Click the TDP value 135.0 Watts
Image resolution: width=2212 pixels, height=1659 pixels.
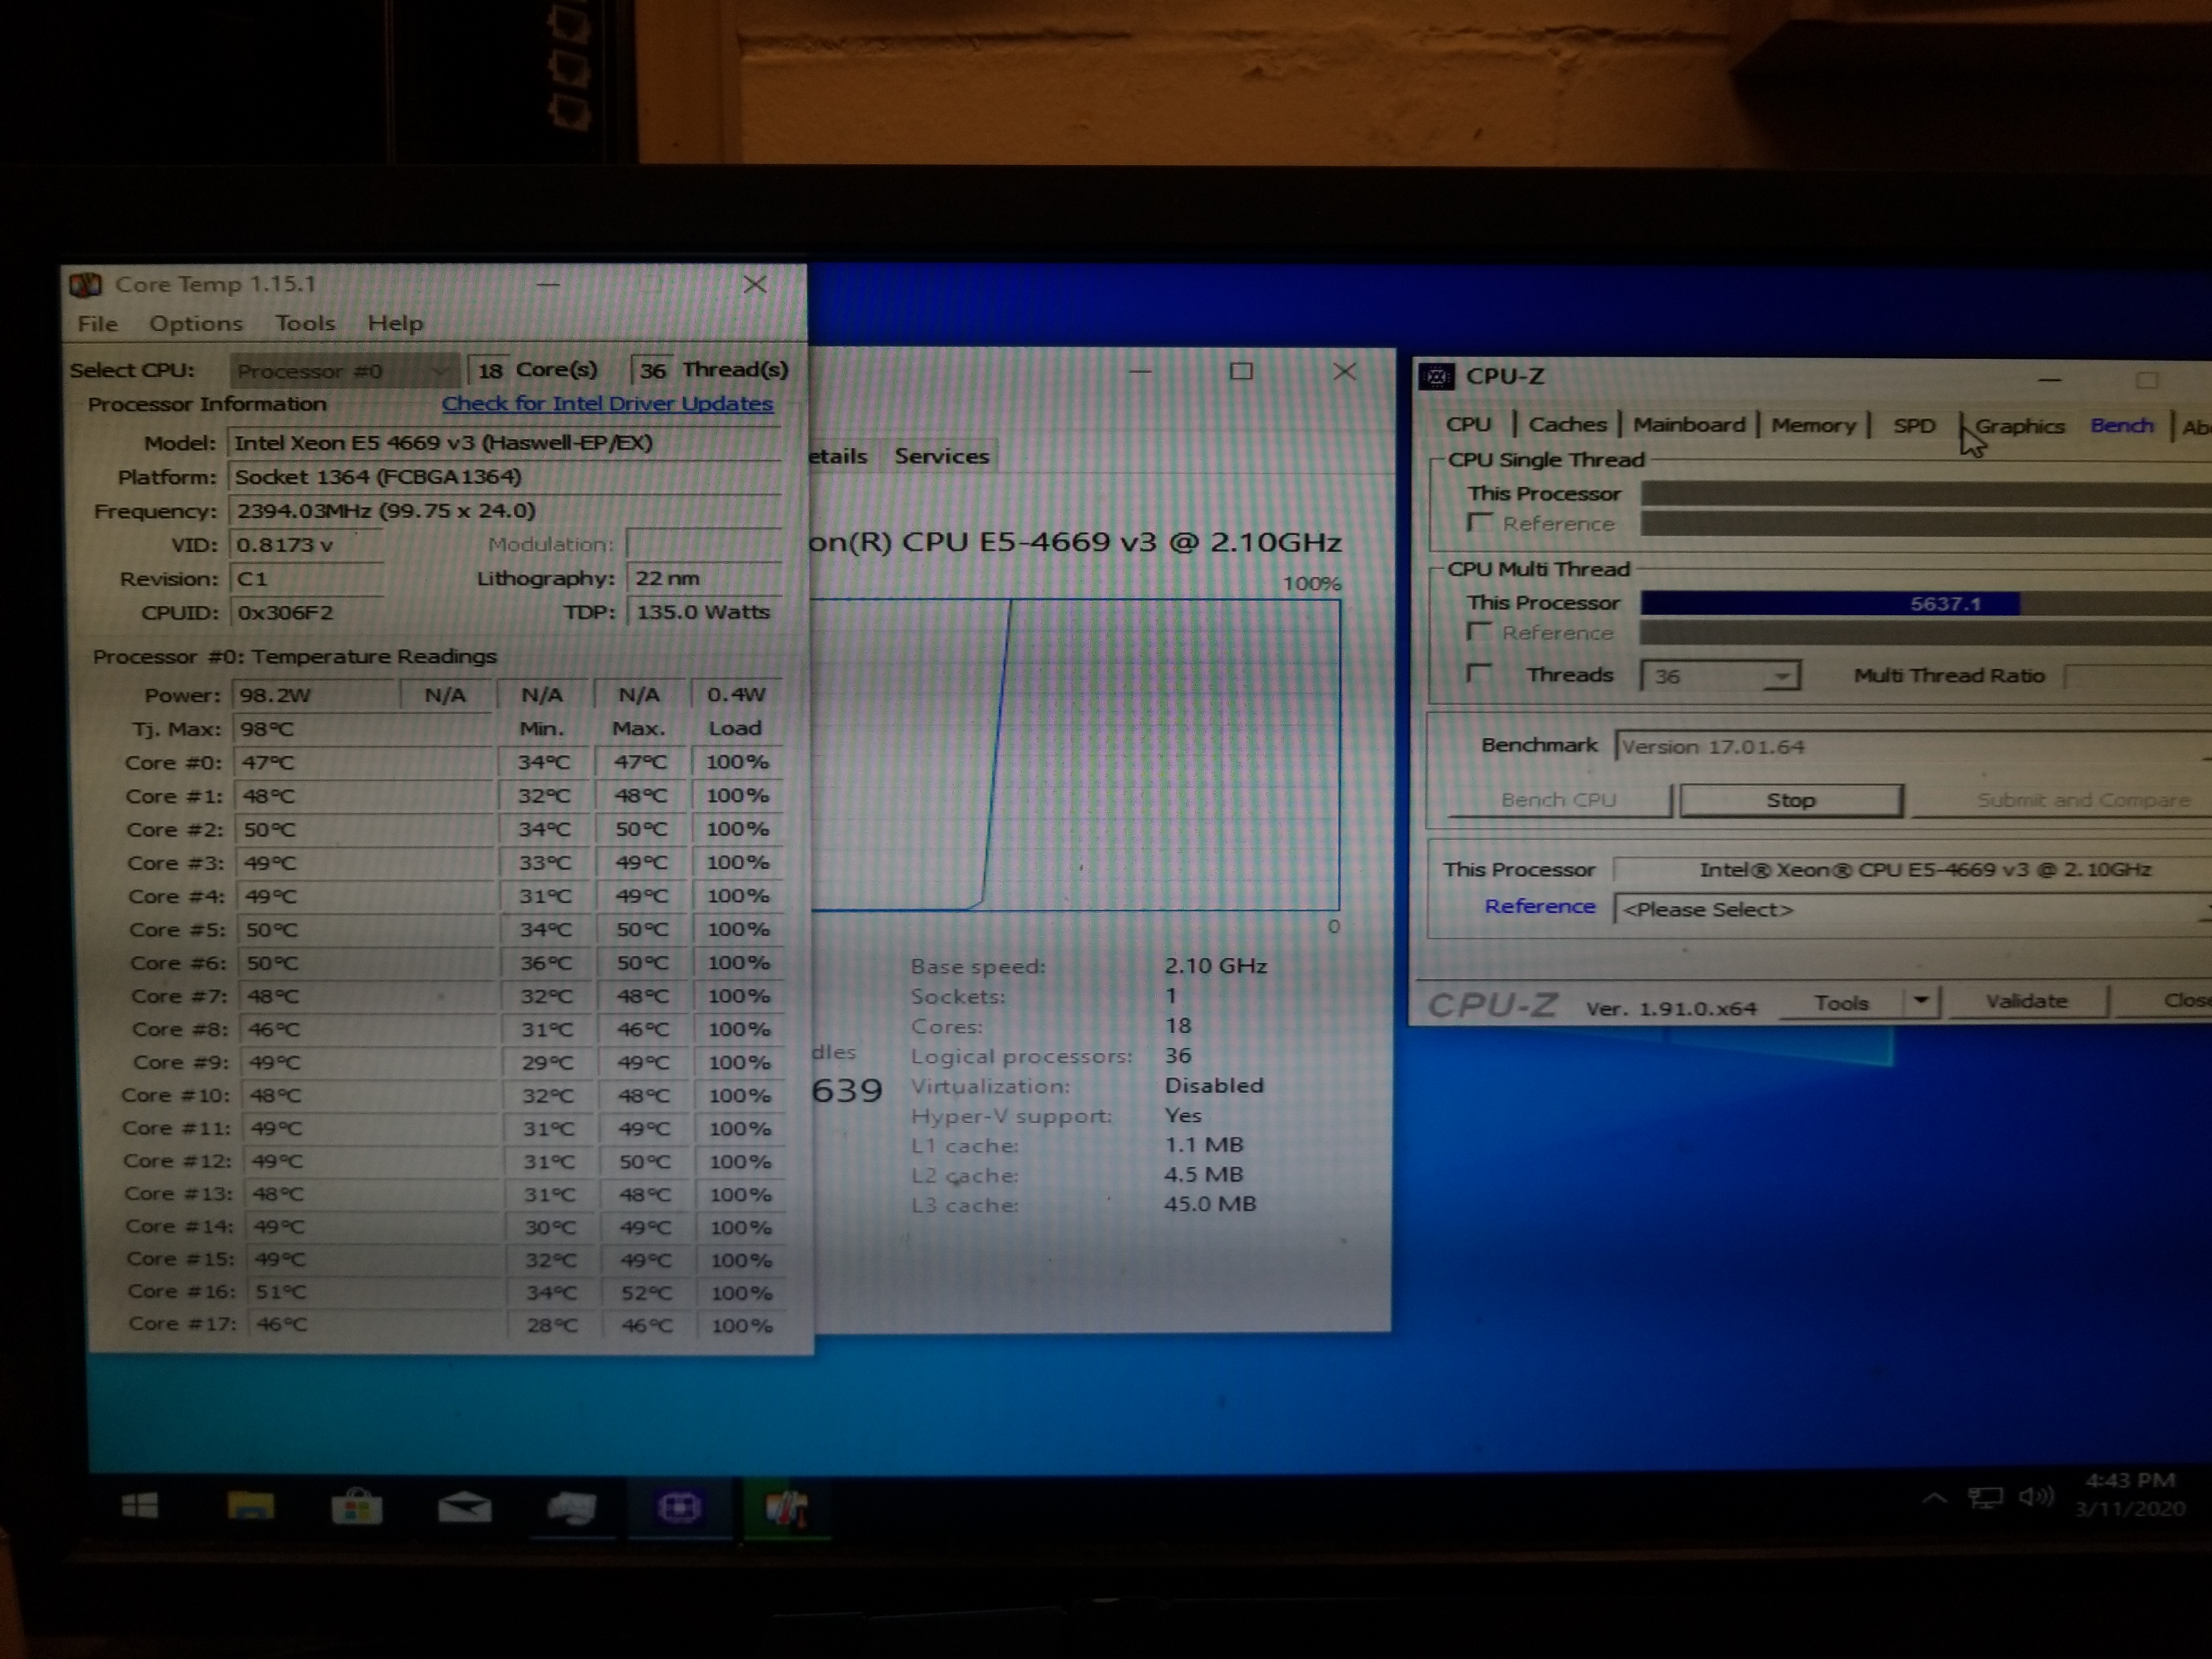click(704, 612)
